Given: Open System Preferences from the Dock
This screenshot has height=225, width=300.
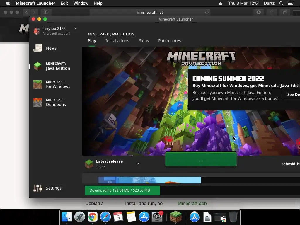Looking at the screenshot, I should [x=157, y=217].
